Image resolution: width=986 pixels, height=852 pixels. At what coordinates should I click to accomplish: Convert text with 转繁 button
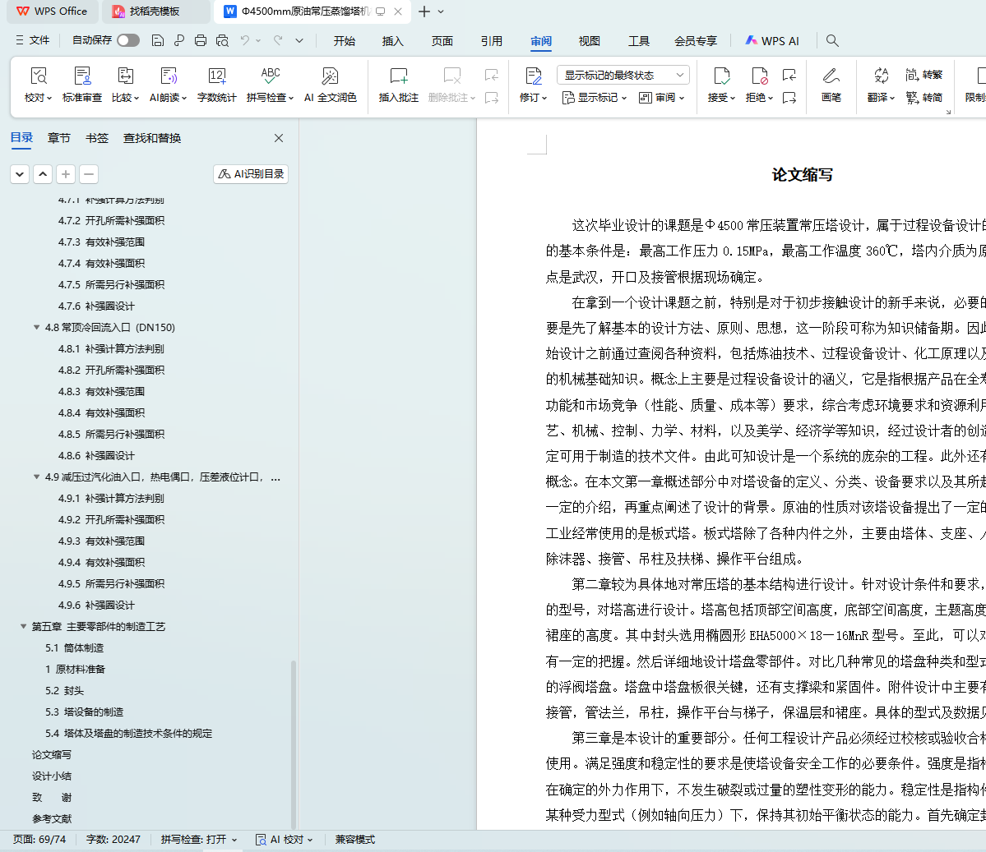924,76
